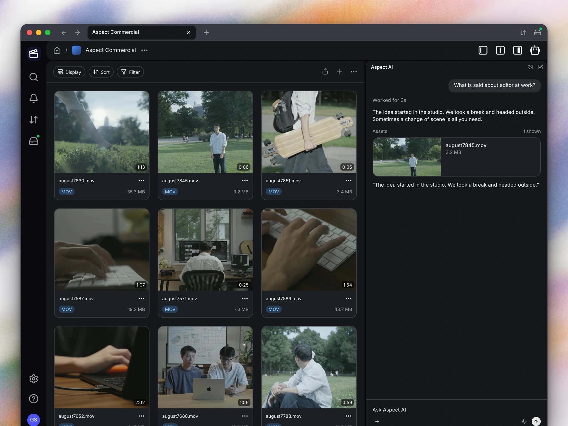Toggle the right sidebar panel layout
The height and width of the screenshot is (426, 568).
click(x=517, y=50)
